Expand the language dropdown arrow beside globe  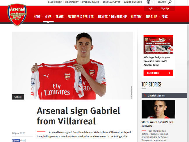(x=152, y=2)
